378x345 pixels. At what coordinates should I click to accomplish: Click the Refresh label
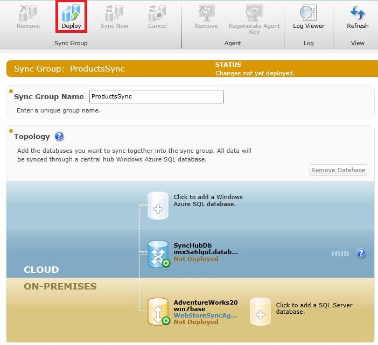[358, 25]
